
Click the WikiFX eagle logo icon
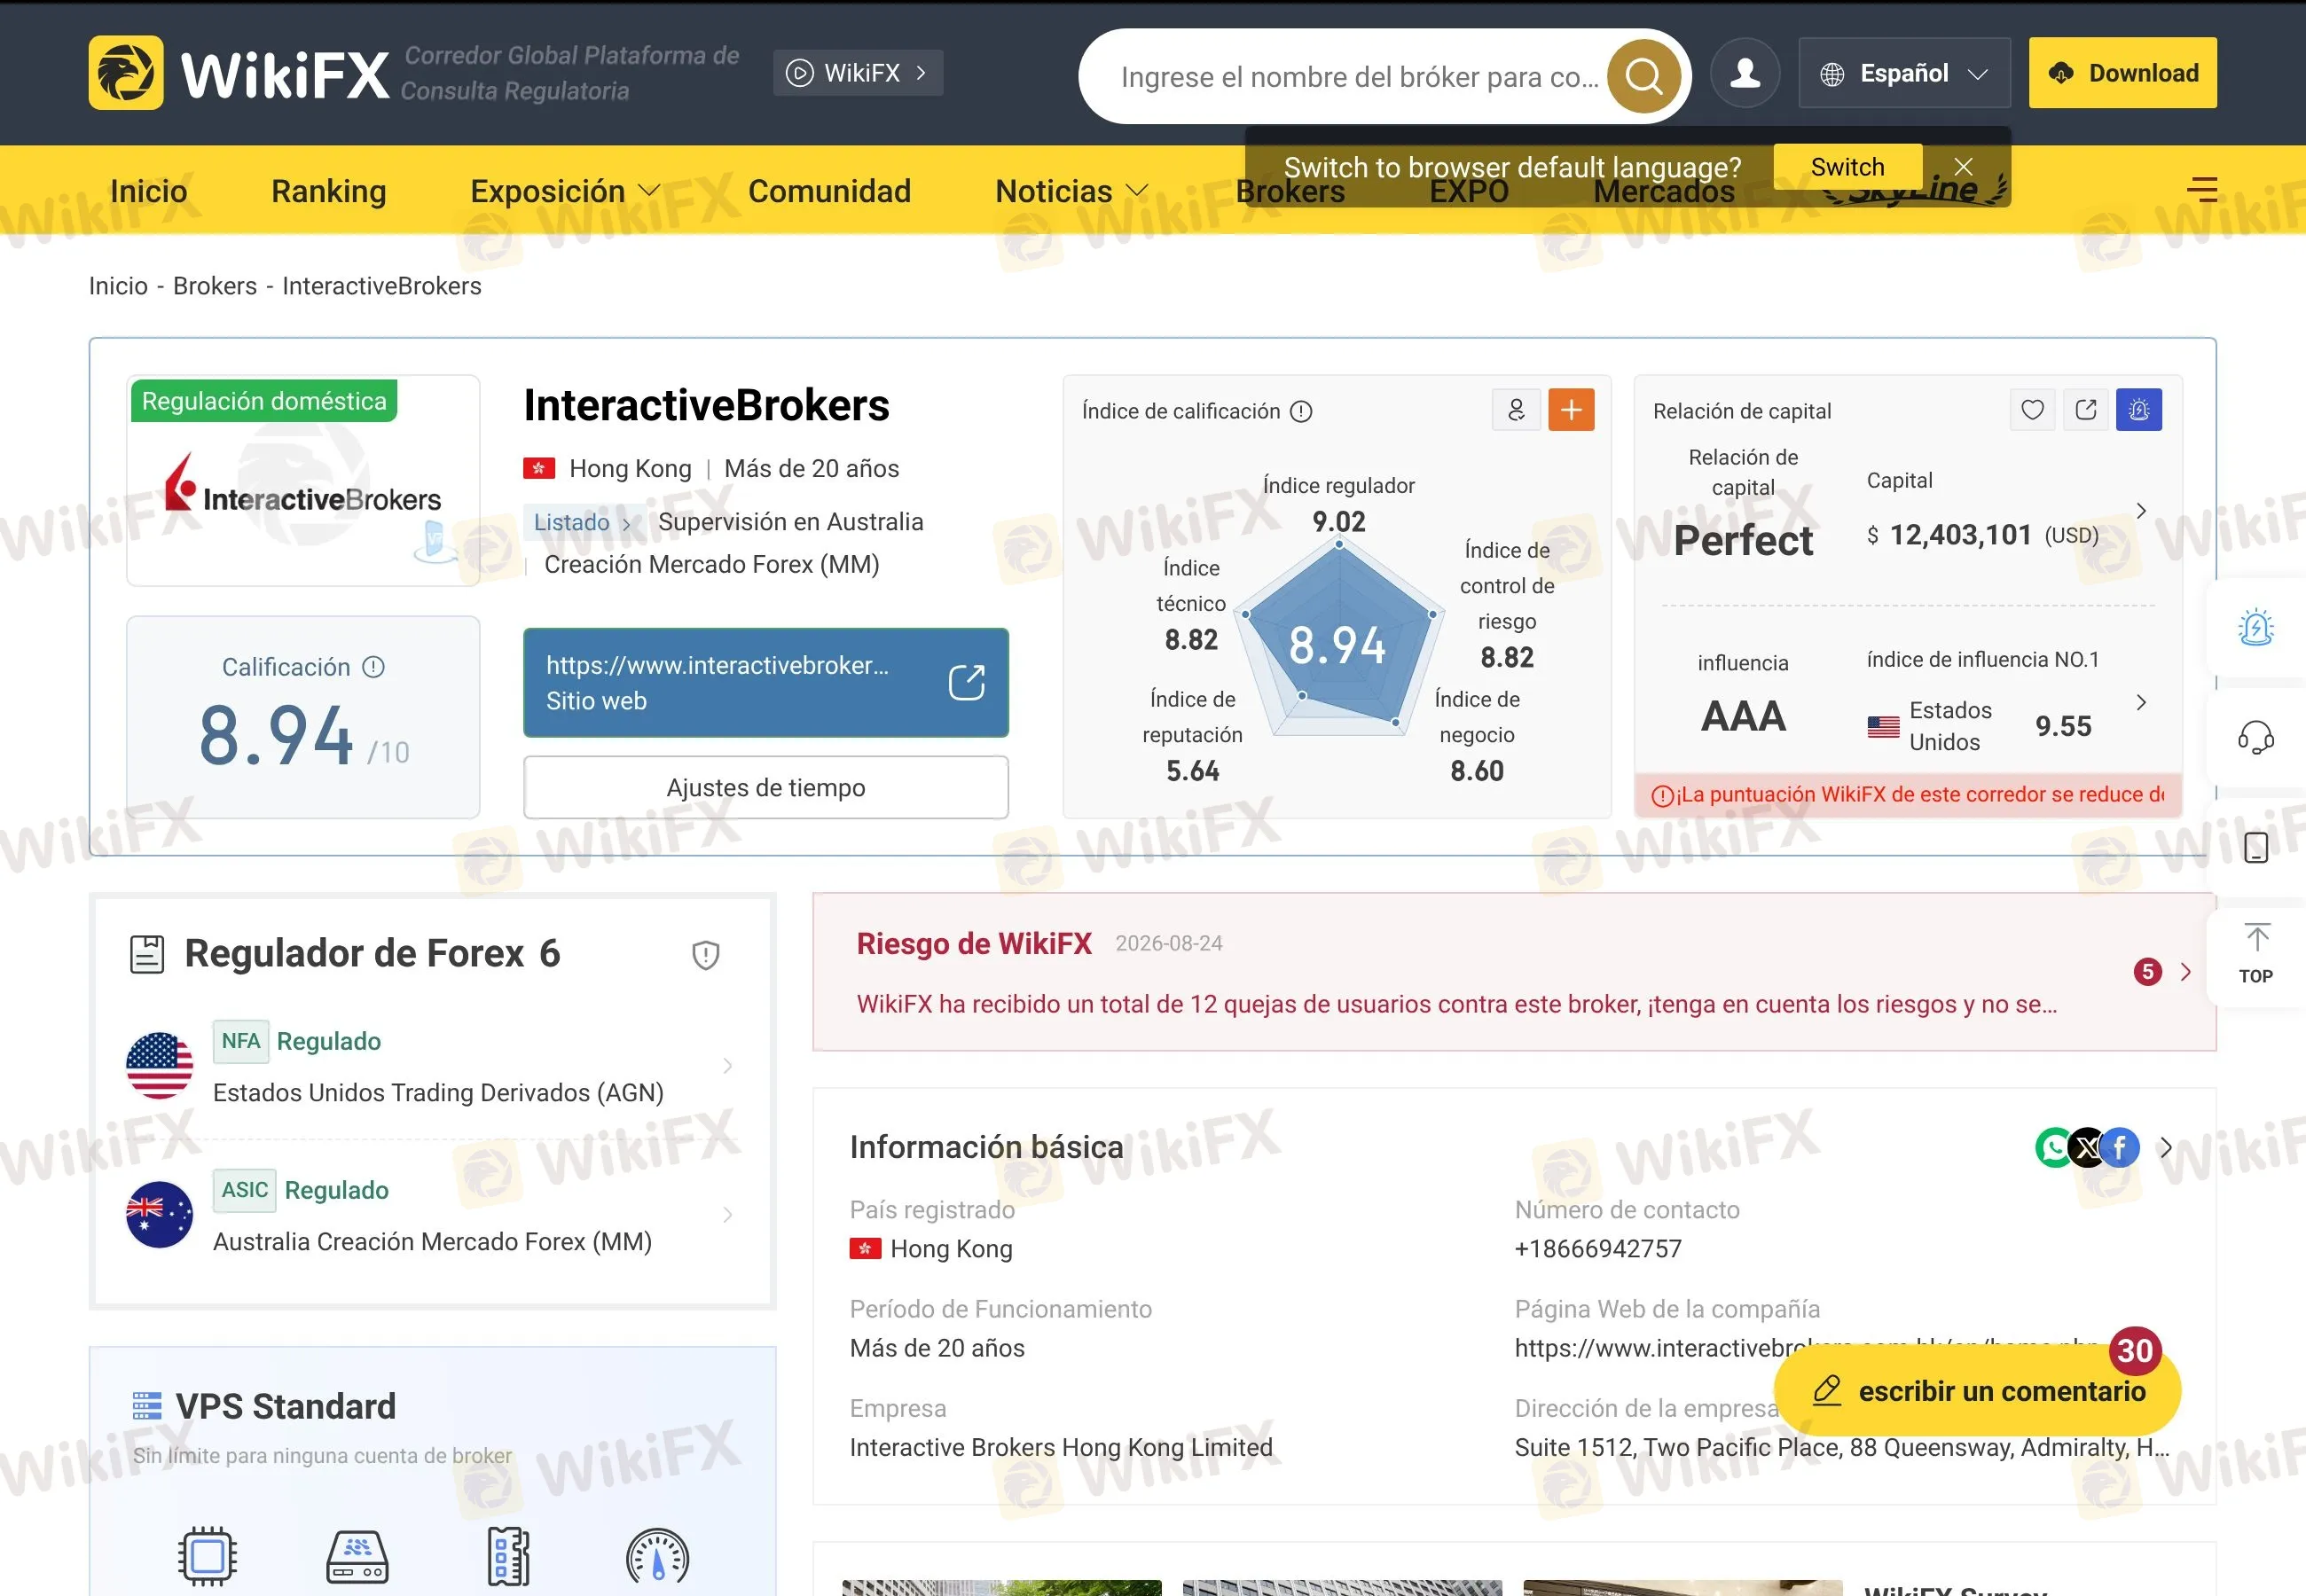pos(126,73)
